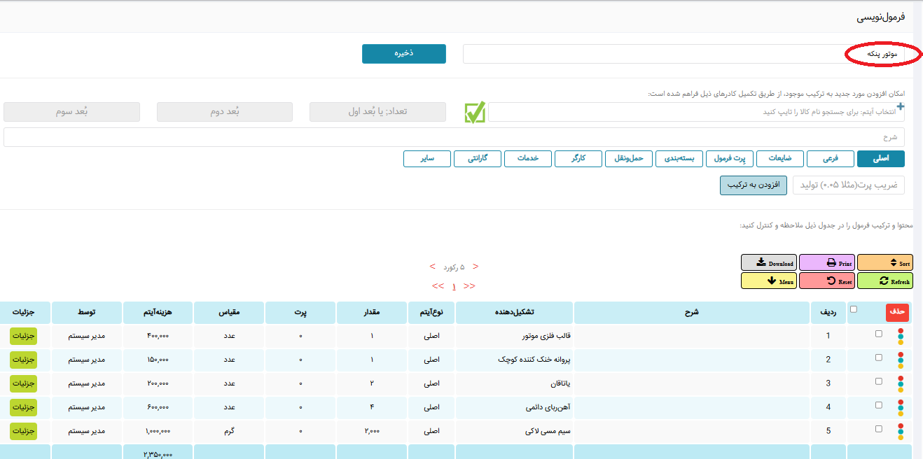Screen dimensions: 923x459
Task: Click the سیم مسی لاکی cell
Action: (x=513, y=431)
